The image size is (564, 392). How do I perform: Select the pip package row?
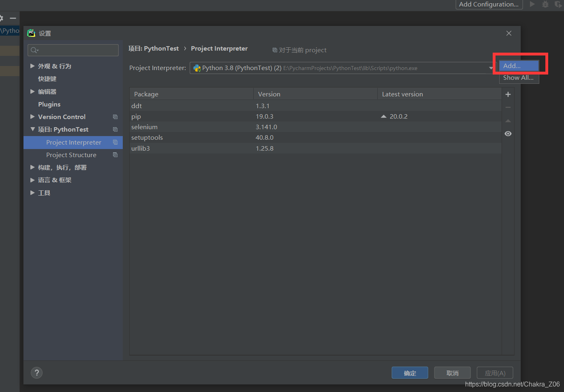pos(315,116)
